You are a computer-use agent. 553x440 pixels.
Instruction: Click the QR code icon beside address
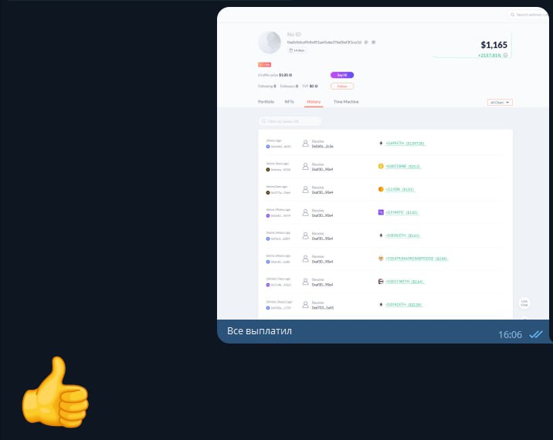coord(373,42)
